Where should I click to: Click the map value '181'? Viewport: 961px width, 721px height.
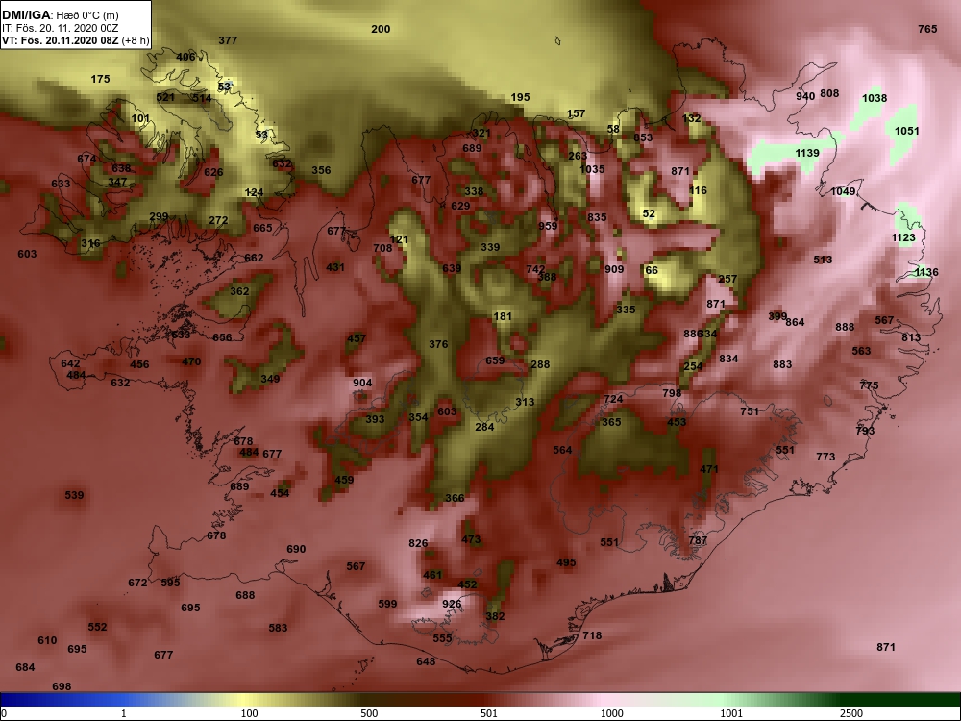click(503, 316)
